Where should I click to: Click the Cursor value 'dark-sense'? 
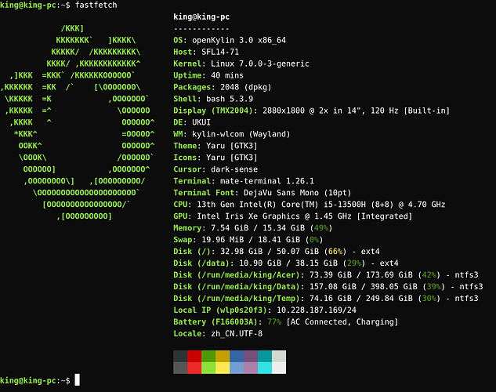(x=234, y=169)
